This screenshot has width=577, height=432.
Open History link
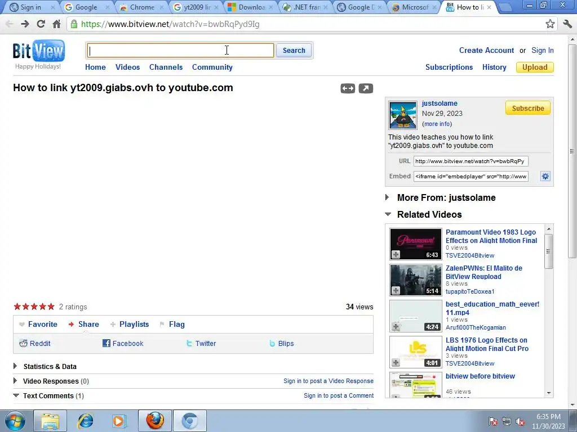[494, 67]
